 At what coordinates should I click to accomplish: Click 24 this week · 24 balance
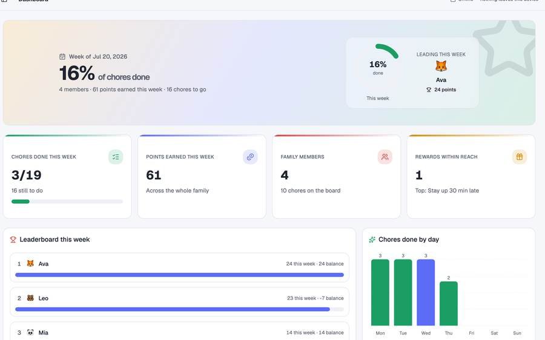pyautogui.click(x=315, y=264)
